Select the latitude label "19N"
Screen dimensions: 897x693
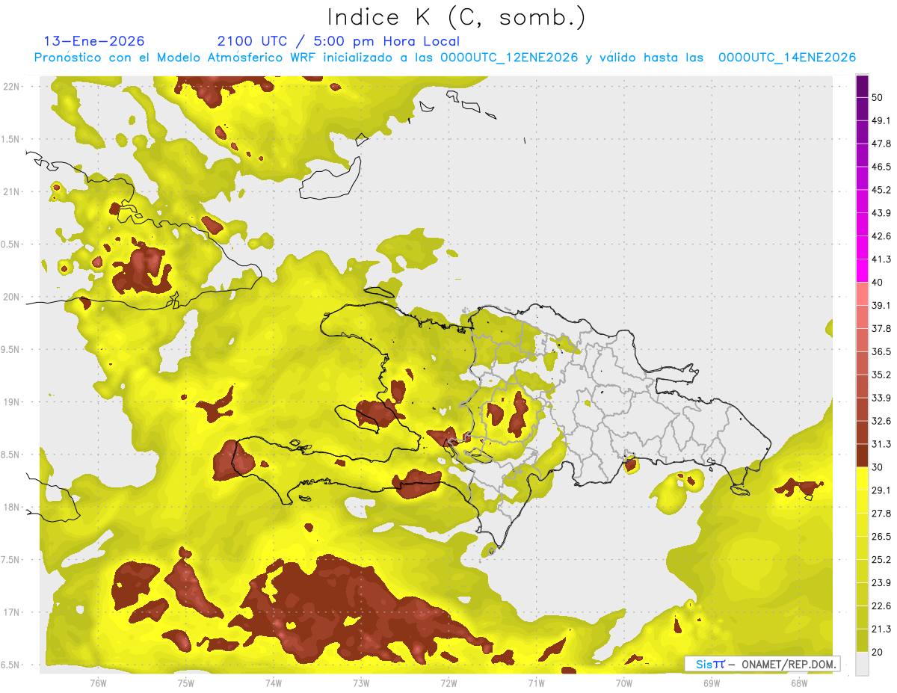point(11,402)
